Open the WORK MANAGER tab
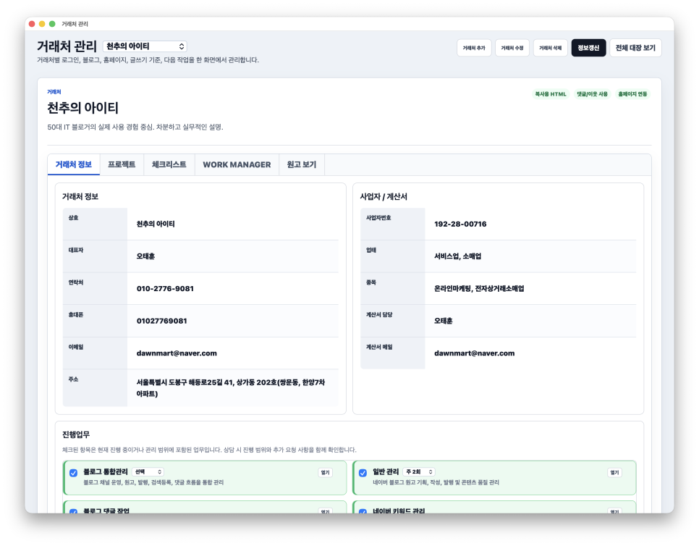The height and width of the screenshot is (546, 699). pyautogui.click(x=237, y=164)
